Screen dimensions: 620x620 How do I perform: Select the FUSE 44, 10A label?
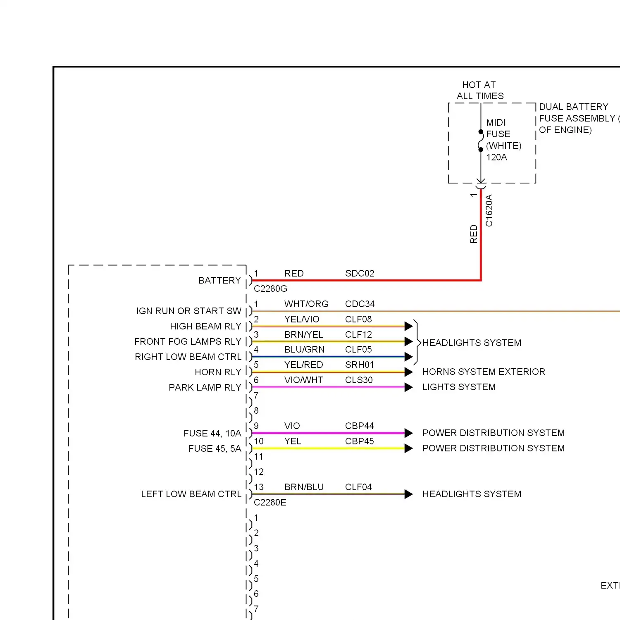pos(212,433)
